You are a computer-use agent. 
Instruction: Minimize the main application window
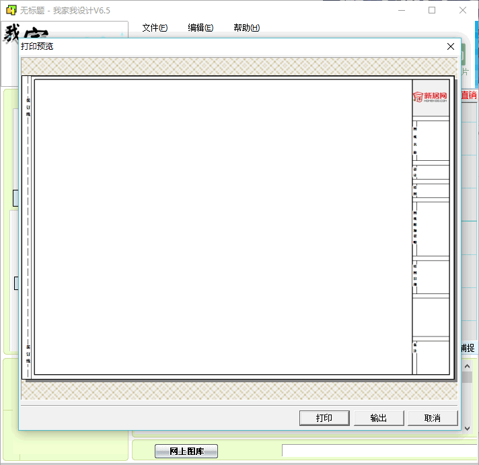pos(401,10)
